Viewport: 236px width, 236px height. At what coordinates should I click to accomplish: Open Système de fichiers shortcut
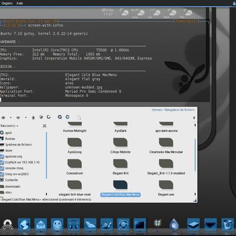(16, 145)
